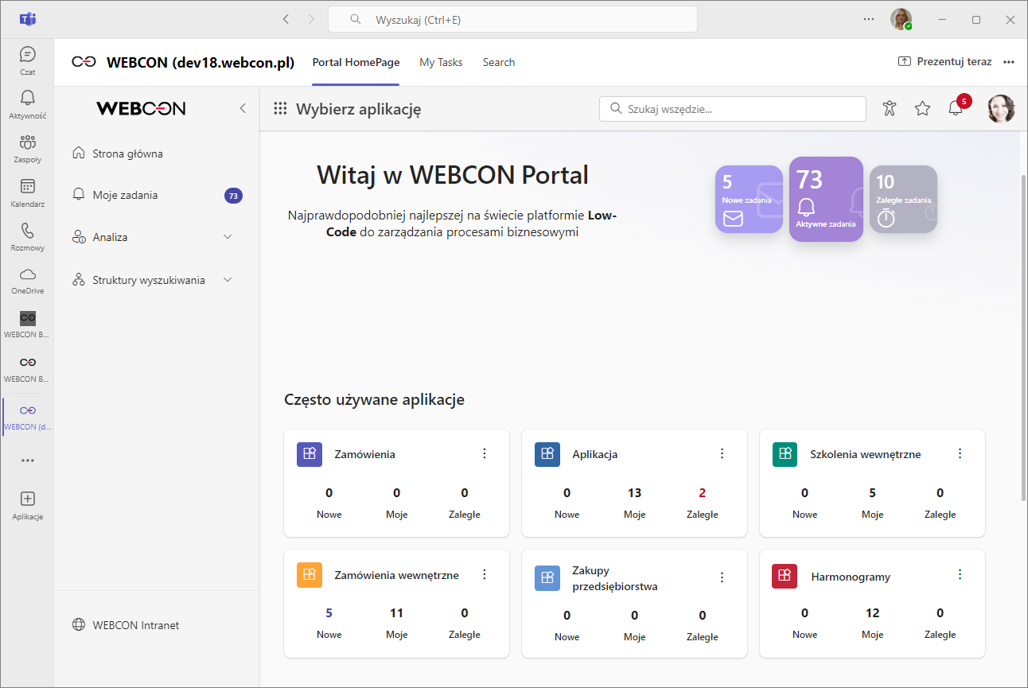Screen dimensions: 1028x688
Task: Click Zaległe zadania tile showing 10
Action: coord(903,199)
